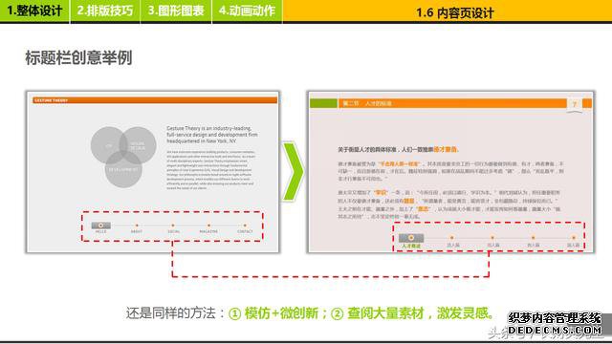
Task: Open the 1.整体设计 tab
Action: 34,11
